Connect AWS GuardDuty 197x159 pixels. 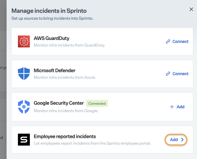click(177, 41)
